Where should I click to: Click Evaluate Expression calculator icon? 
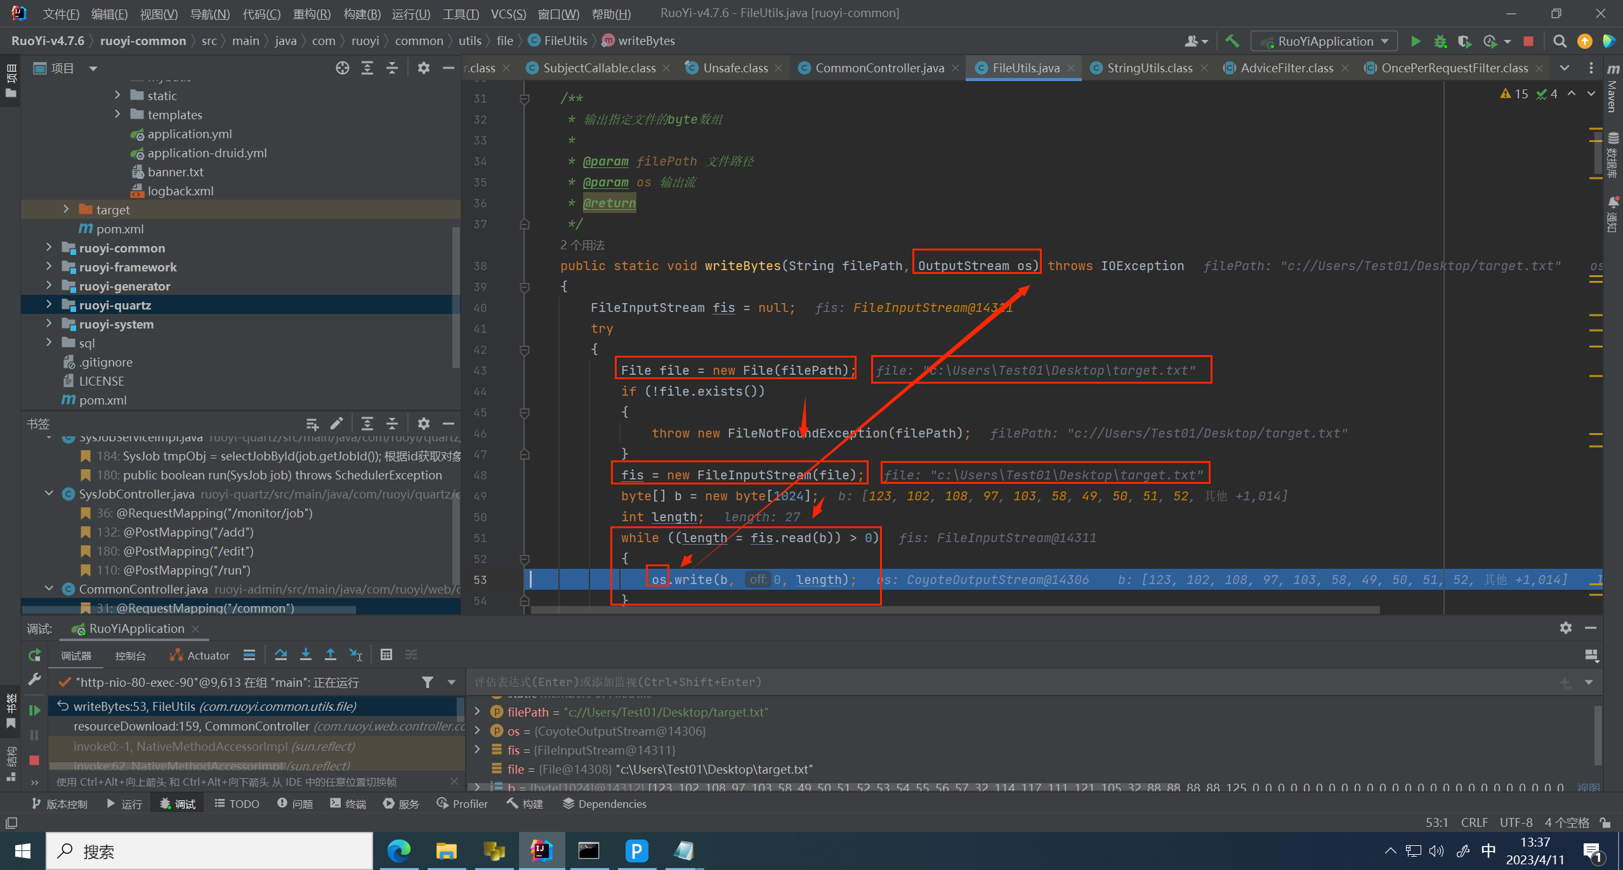pos(386,655)
